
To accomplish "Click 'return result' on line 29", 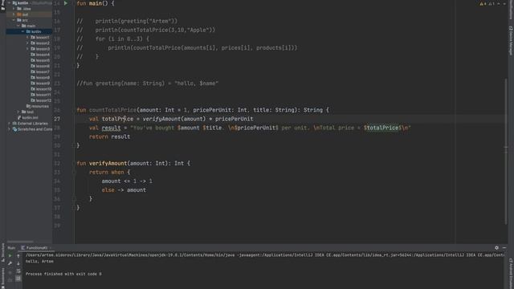I will (109, 136).
